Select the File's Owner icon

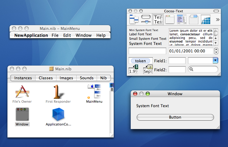[x=22, y=92]
